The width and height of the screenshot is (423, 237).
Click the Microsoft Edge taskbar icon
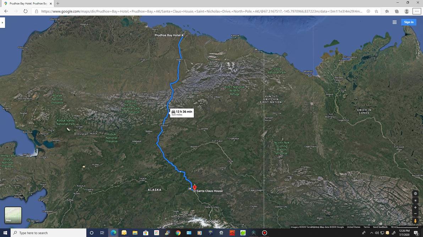113,233
